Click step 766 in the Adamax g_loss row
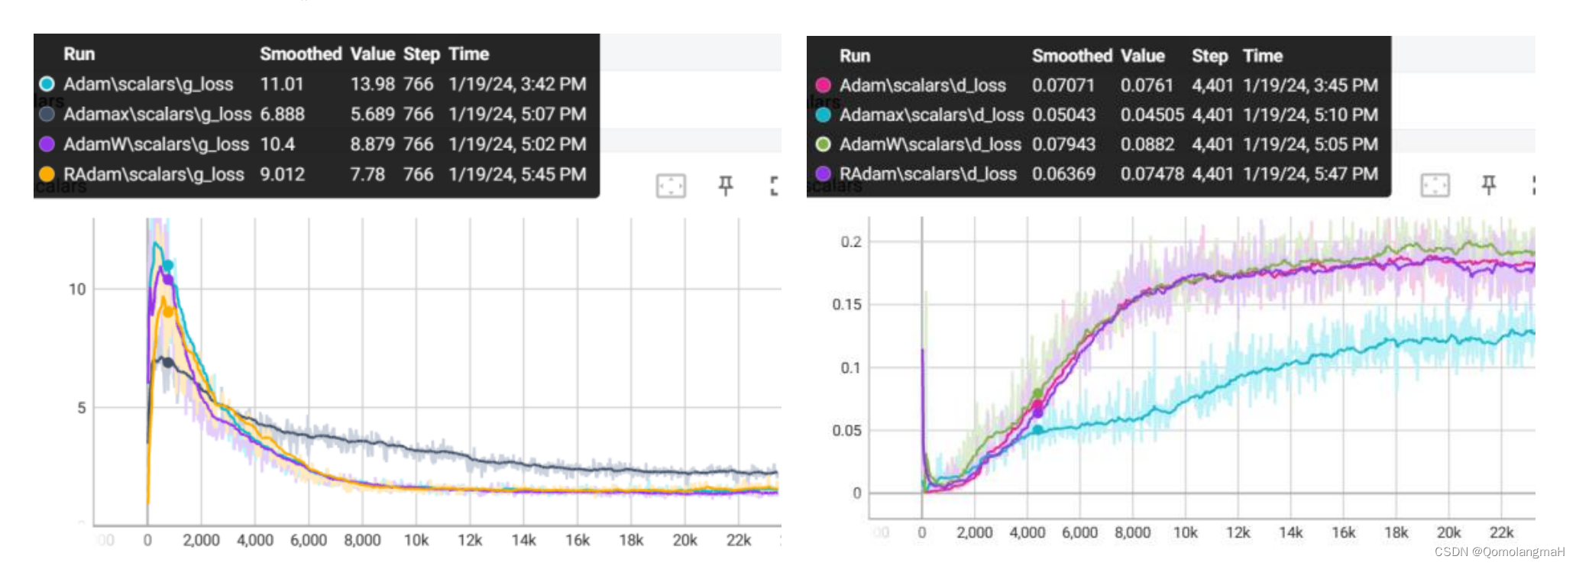This screenshot has width=1576, height=566. point(418,114)
